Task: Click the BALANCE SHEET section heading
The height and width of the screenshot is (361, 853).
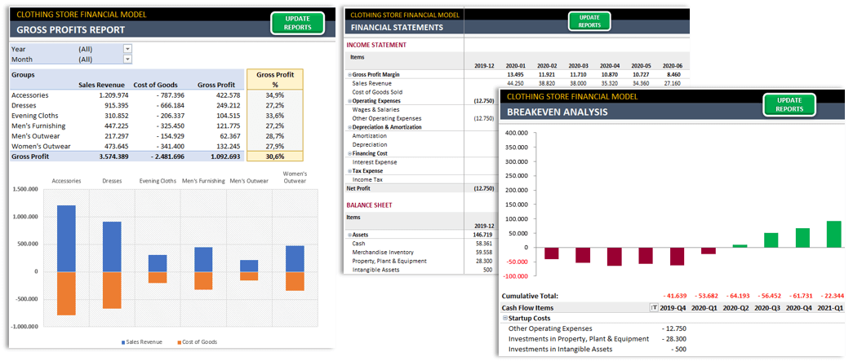Action: (x=370, y=205)
